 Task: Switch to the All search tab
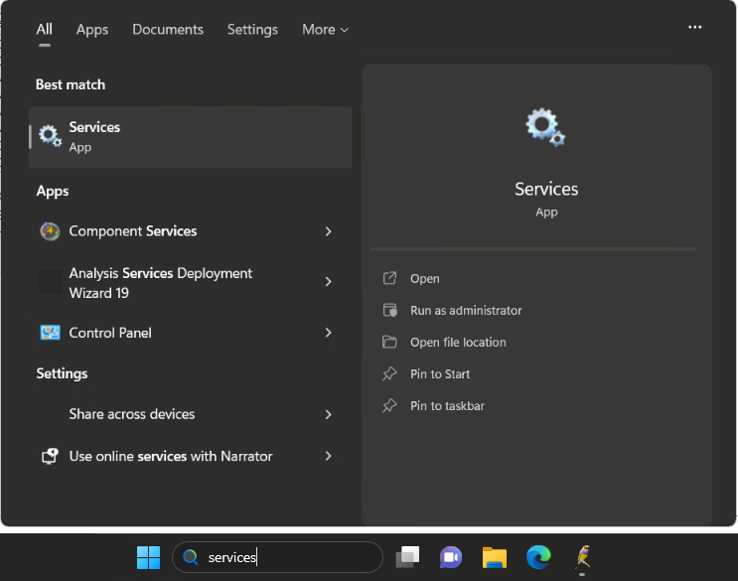45,30
